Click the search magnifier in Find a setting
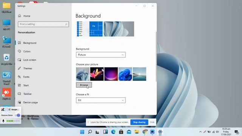Screen dimensions: 242x136 pos(66,24)
